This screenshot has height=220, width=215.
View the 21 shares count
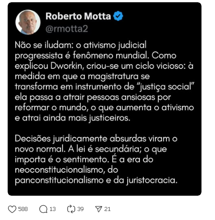(107, 209)
